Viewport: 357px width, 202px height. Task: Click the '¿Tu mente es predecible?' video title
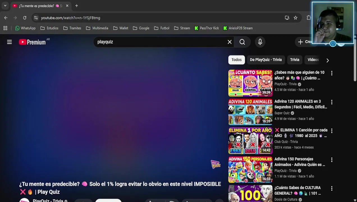click(120, 188)
